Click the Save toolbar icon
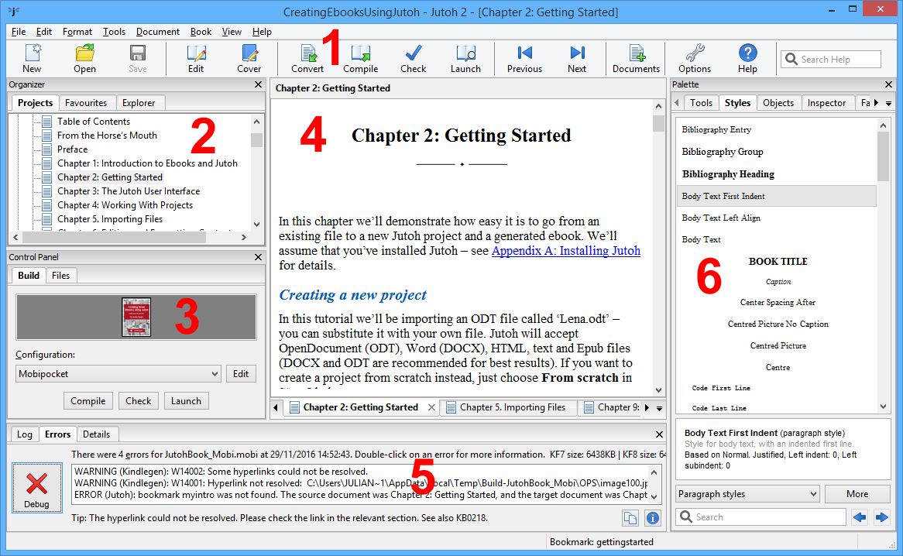The image size is (903, 556). tap(138, 58)
